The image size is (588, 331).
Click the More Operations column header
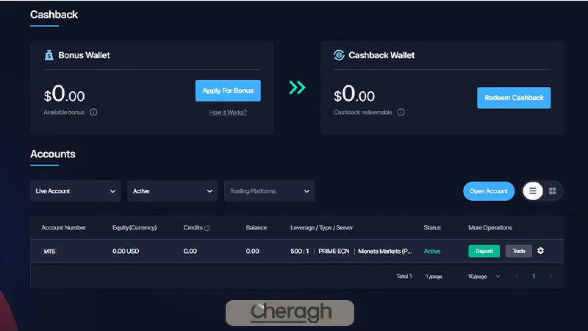(x=490, y=227)
